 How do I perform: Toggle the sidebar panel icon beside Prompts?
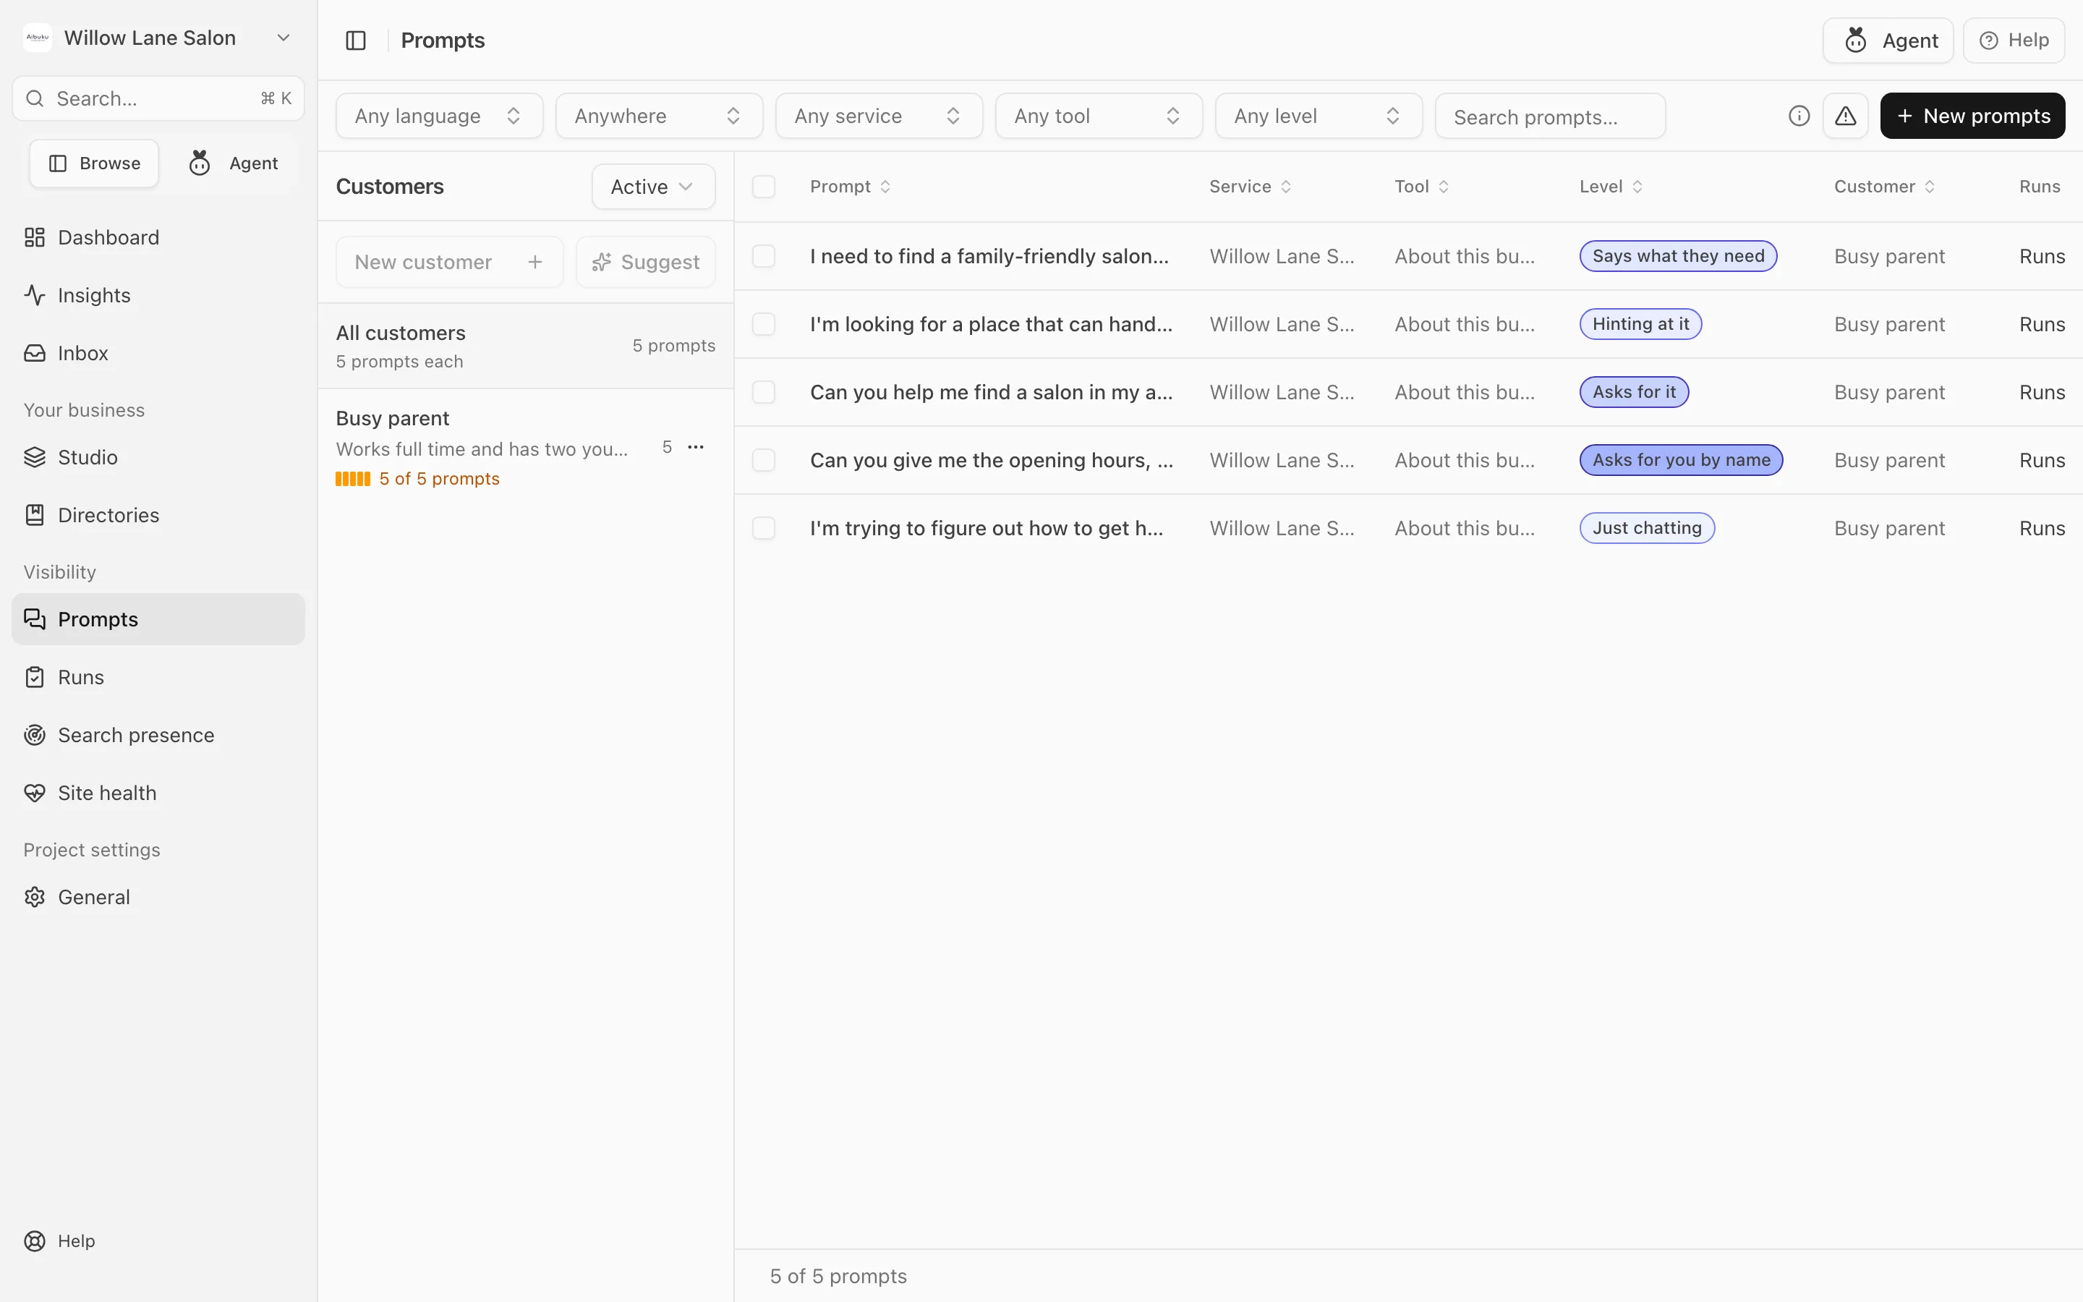[356, 41]
